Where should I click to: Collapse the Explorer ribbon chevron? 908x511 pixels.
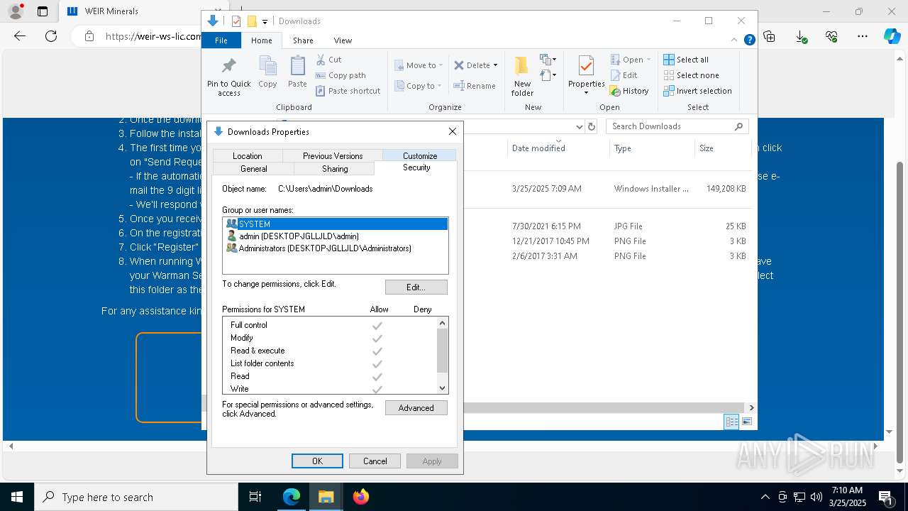[734, 40]
